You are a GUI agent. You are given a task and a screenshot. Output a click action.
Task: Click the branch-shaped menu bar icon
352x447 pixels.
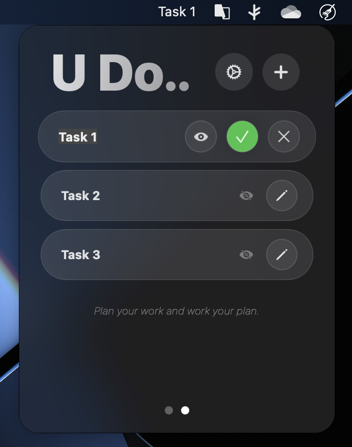tap(254, 13)
